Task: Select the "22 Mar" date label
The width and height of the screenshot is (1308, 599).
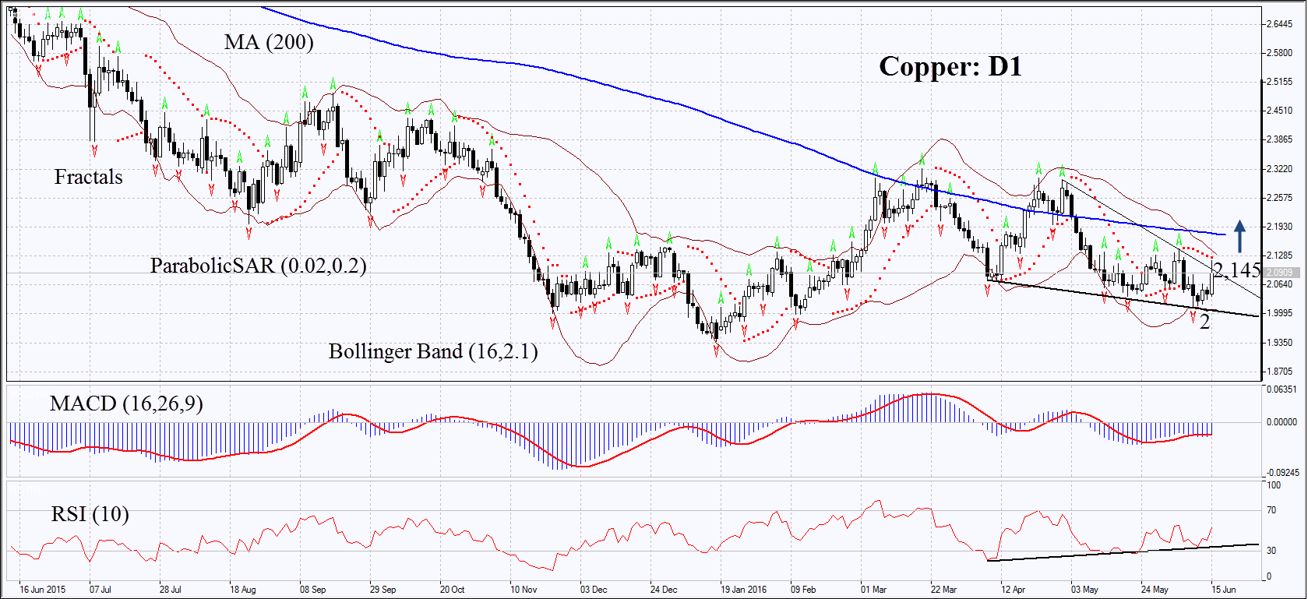Action: (943, 590)
